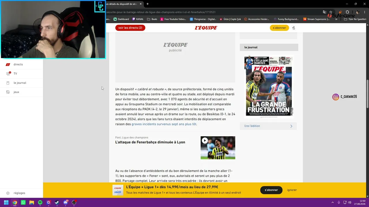This screenshot has height=207, width=369.
Task: Open the Accessories Heider bookmark
Action: 257,19
